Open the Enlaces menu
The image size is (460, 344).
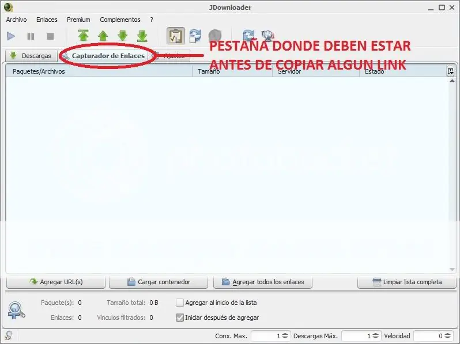[47, 20]
